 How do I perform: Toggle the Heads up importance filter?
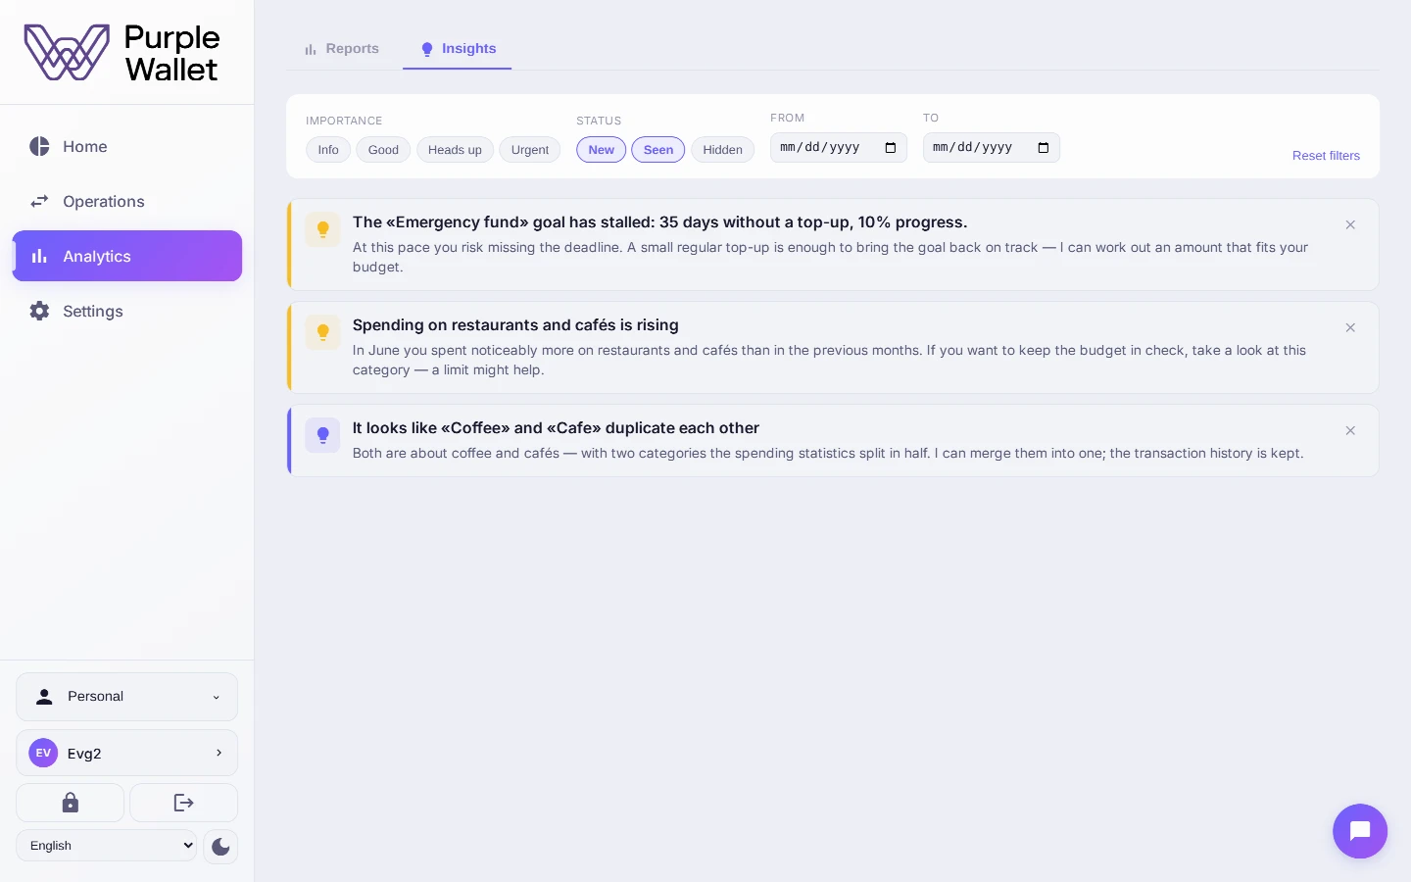455,150
